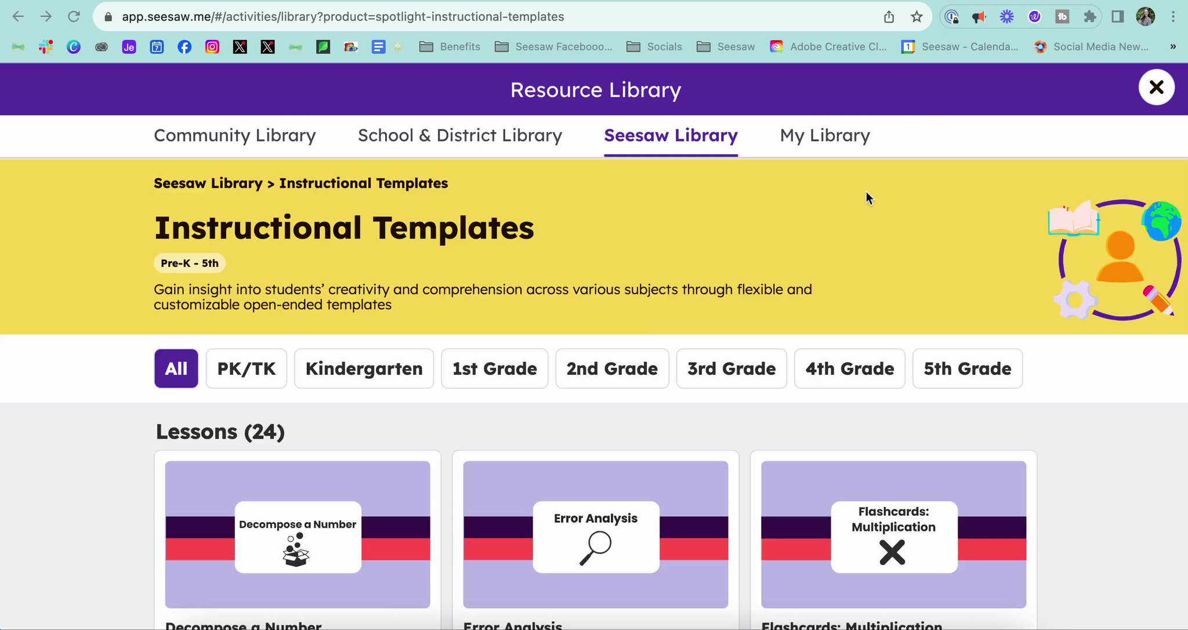The height and width of the screenshot is (630, 1188).
Task: Open the Flashcards: Multiplication lesson thumbnail
Action: [x=894, y=534]
